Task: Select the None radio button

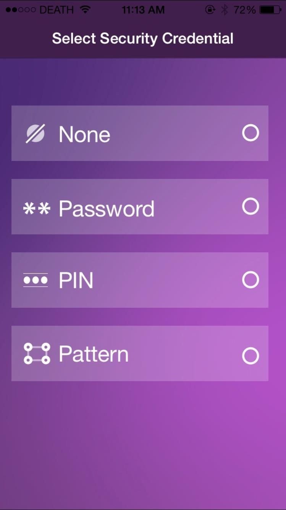Action: [250, 133]
